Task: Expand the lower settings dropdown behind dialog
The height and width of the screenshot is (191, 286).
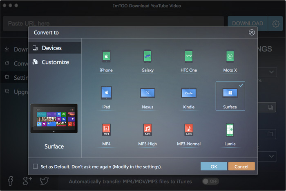Action: pyautogui.click(x=271, y=156)
